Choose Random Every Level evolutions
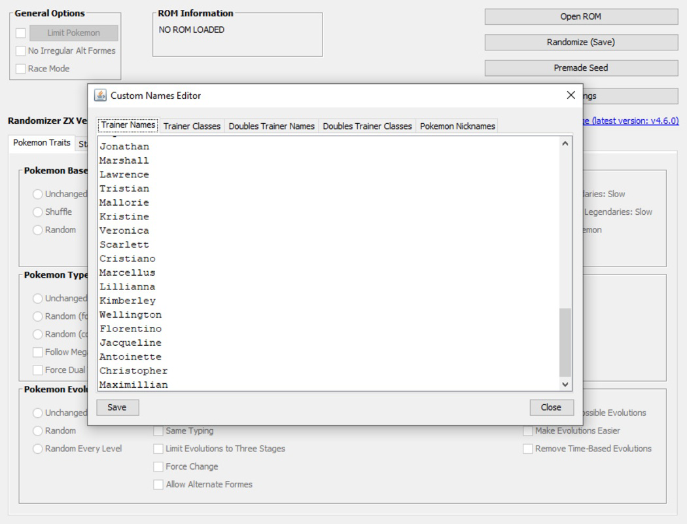 [x=37, y=449]
